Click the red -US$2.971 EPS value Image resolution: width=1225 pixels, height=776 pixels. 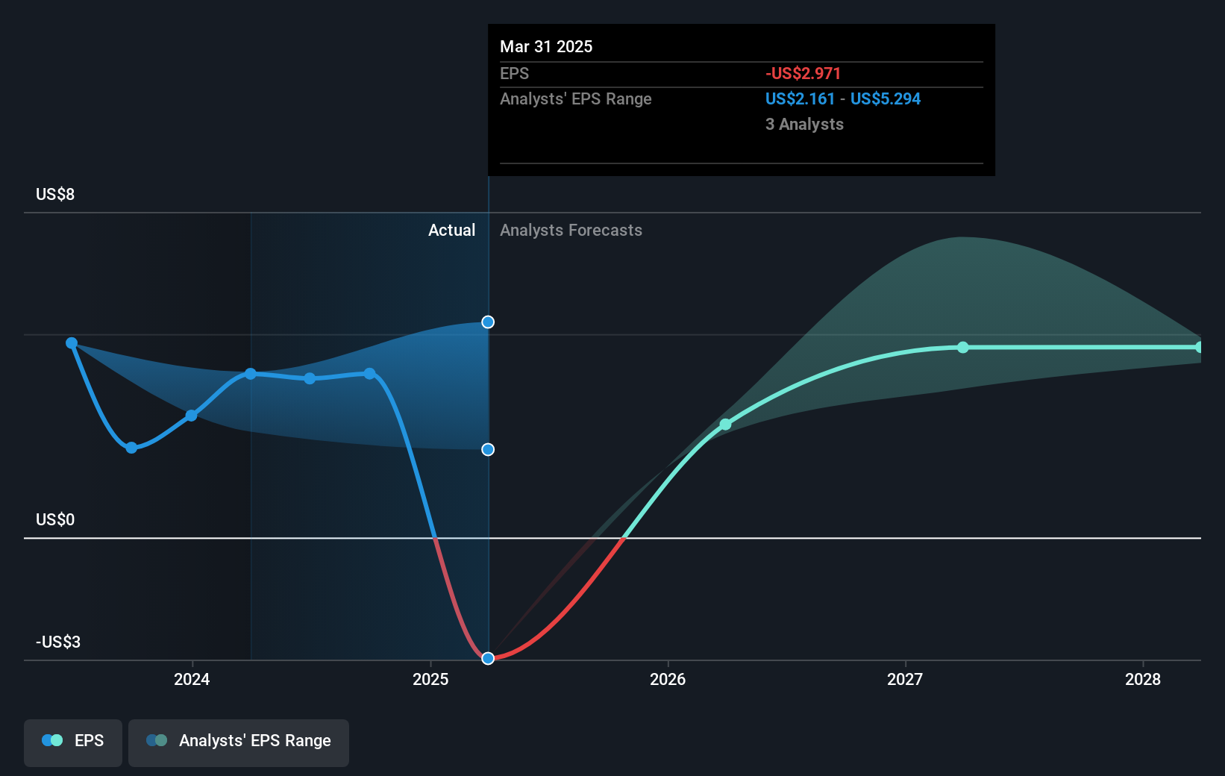pos(802,73)
